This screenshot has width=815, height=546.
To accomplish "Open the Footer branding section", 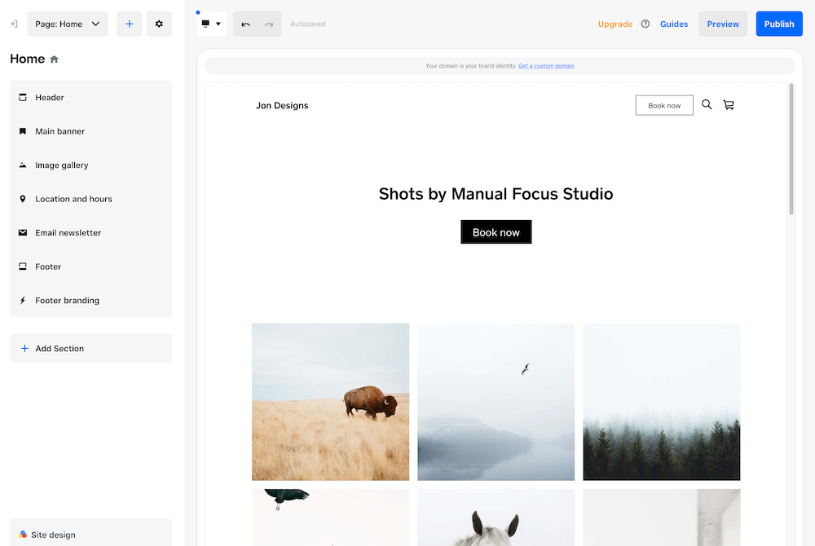I will coord(91,300).
